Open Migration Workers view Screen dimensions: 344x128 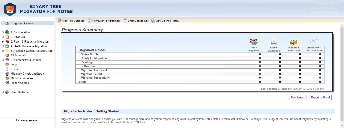[22, 78]
